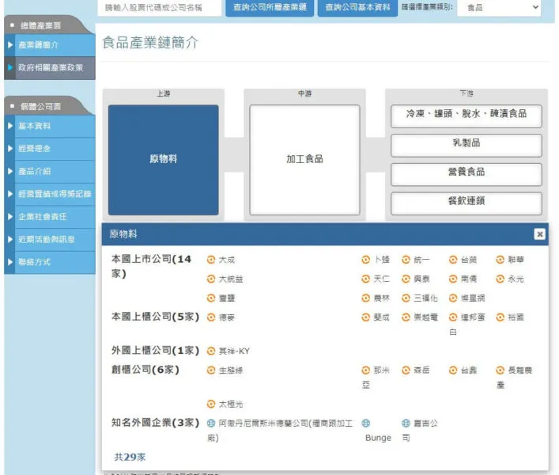Click the 知名外國企業(3家) row label
Viewport: 559px width, 475px height.
pos(155,423)
